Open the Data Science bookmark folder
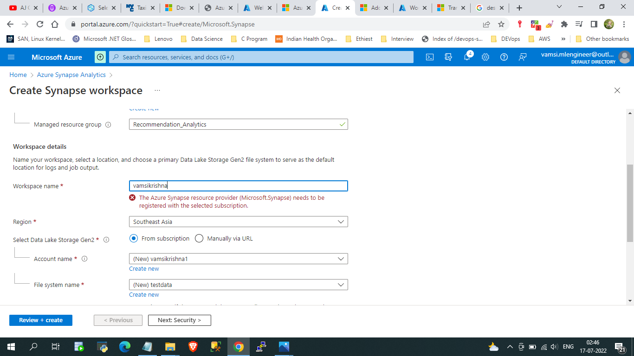The width and height of the screenshot is (634, 356). pyautogui.click(x=201, y=39)
